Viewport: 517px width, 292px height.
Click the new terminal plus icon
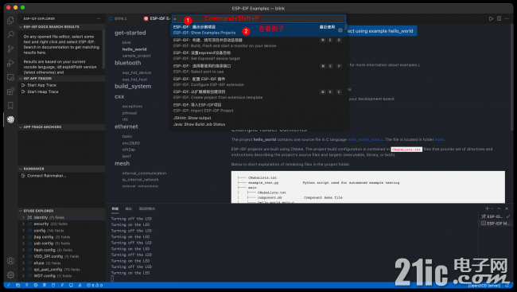pyautogui.click(x=487, y=208)
